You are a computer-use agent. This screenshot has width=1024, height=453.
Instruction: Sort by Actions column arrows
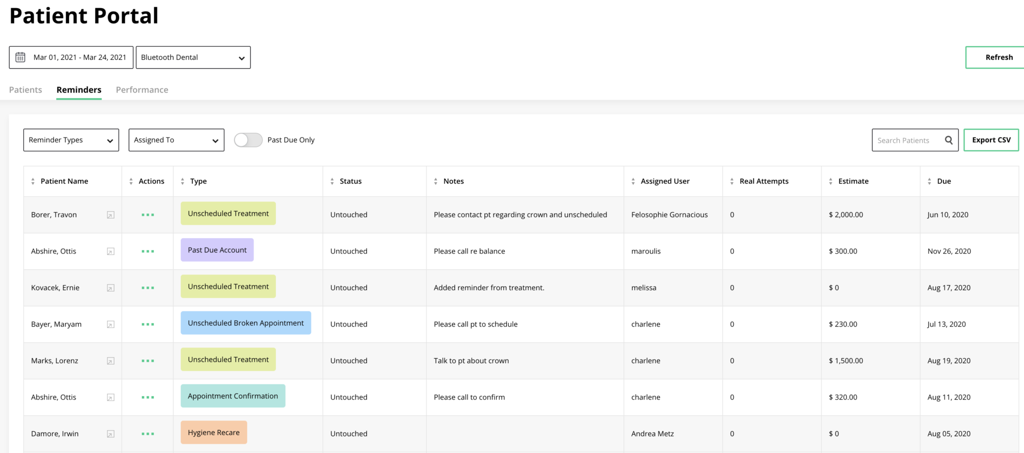(x=131, y=181)
